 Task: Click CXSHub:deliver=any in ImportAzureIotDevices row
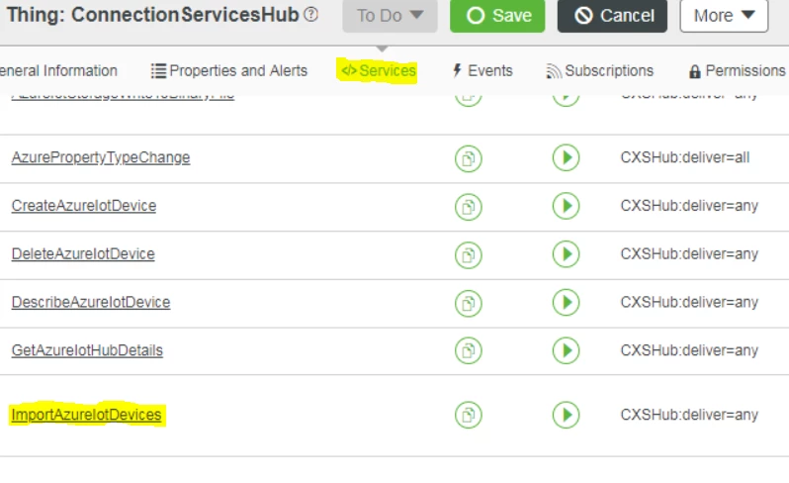pos(689,415)
